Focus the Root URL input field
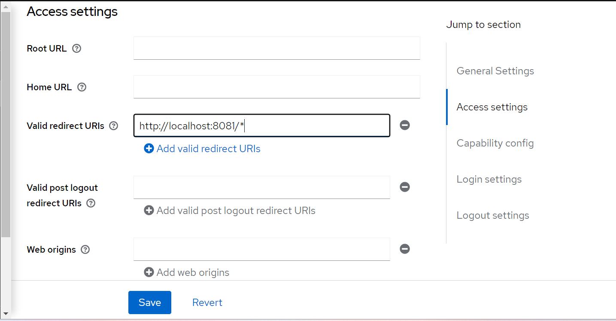This screenshot has height=321, width=616. pos(277,48)
